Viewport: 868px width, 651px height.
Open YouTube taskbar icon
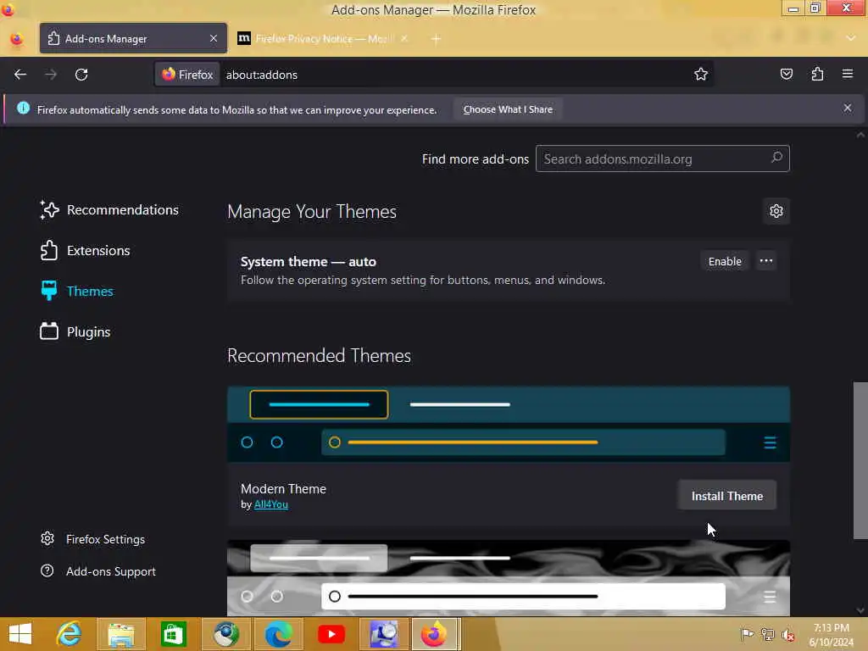point(331,634)
